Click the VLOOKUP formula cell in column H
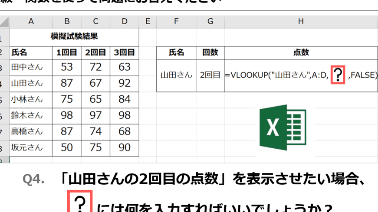Image resolution: width=378 pixels, height=212 pixels. [x=301, y=75]
